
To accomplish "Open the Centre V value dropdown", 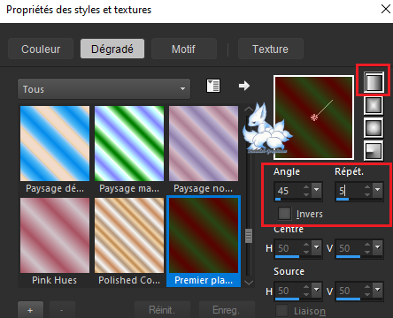I will 378,247.
